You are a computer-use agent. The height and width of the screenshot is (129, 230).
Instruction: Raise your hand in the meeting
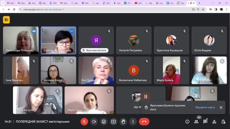[x=123, y=122]
